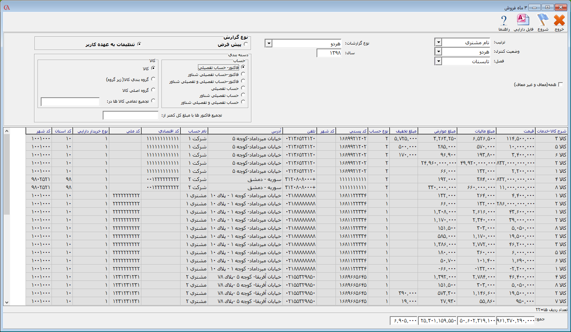The image size is (571, 332).
Task: Expand the وضعیت کنترل dropdown
Action: click(x=438, y=52)
